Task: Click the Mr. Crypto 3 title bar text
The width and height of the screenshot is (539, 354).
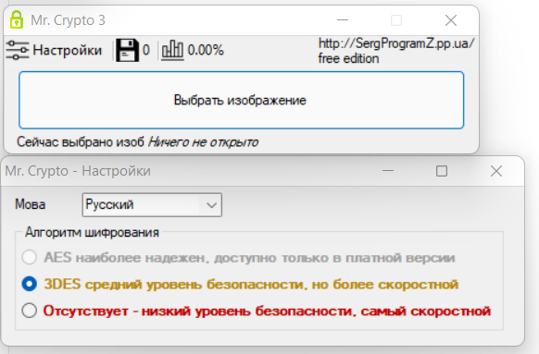Action: click(68, 20)
